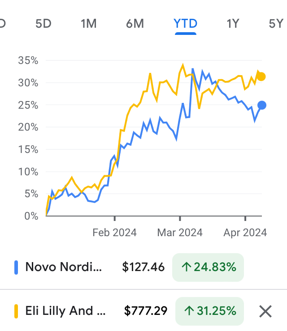Image resolution: width=287 pixels, height=331 pixels.
Task: Switch to the 1Y time range tab
Action: 233,24
